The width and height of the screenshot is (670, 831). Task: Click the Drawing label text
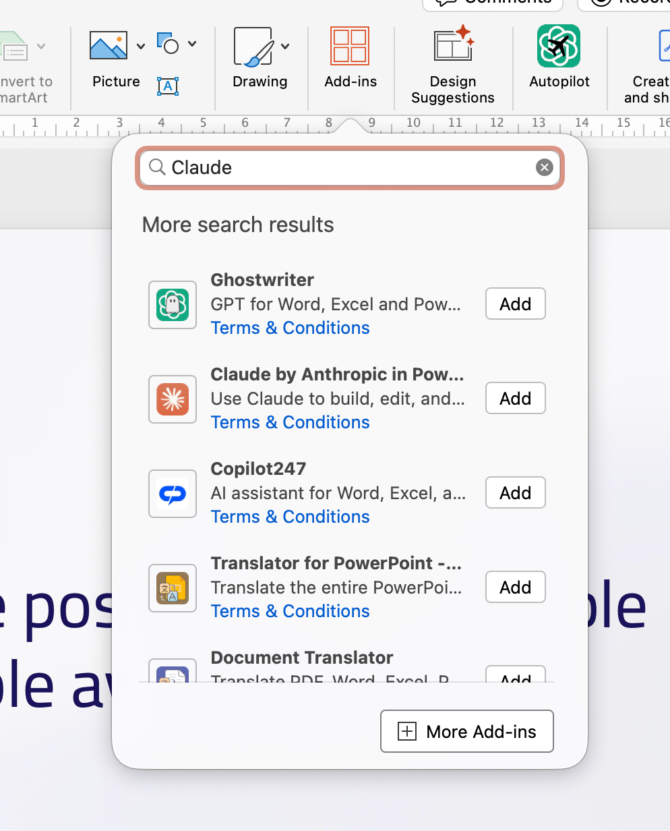[x=260, y=82]
